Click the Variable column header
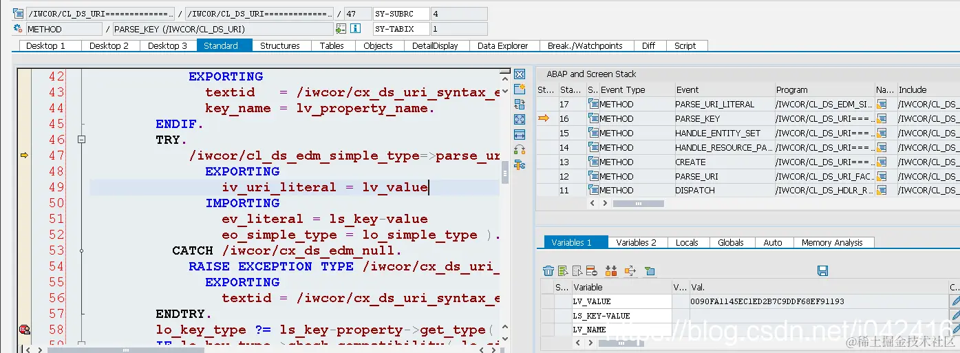This screenshot has height=353, width=960. click(621, 287)
